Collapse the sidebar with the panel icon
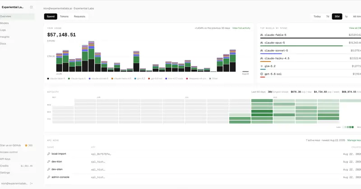This screenshot has width=361, height=189. 32,7
